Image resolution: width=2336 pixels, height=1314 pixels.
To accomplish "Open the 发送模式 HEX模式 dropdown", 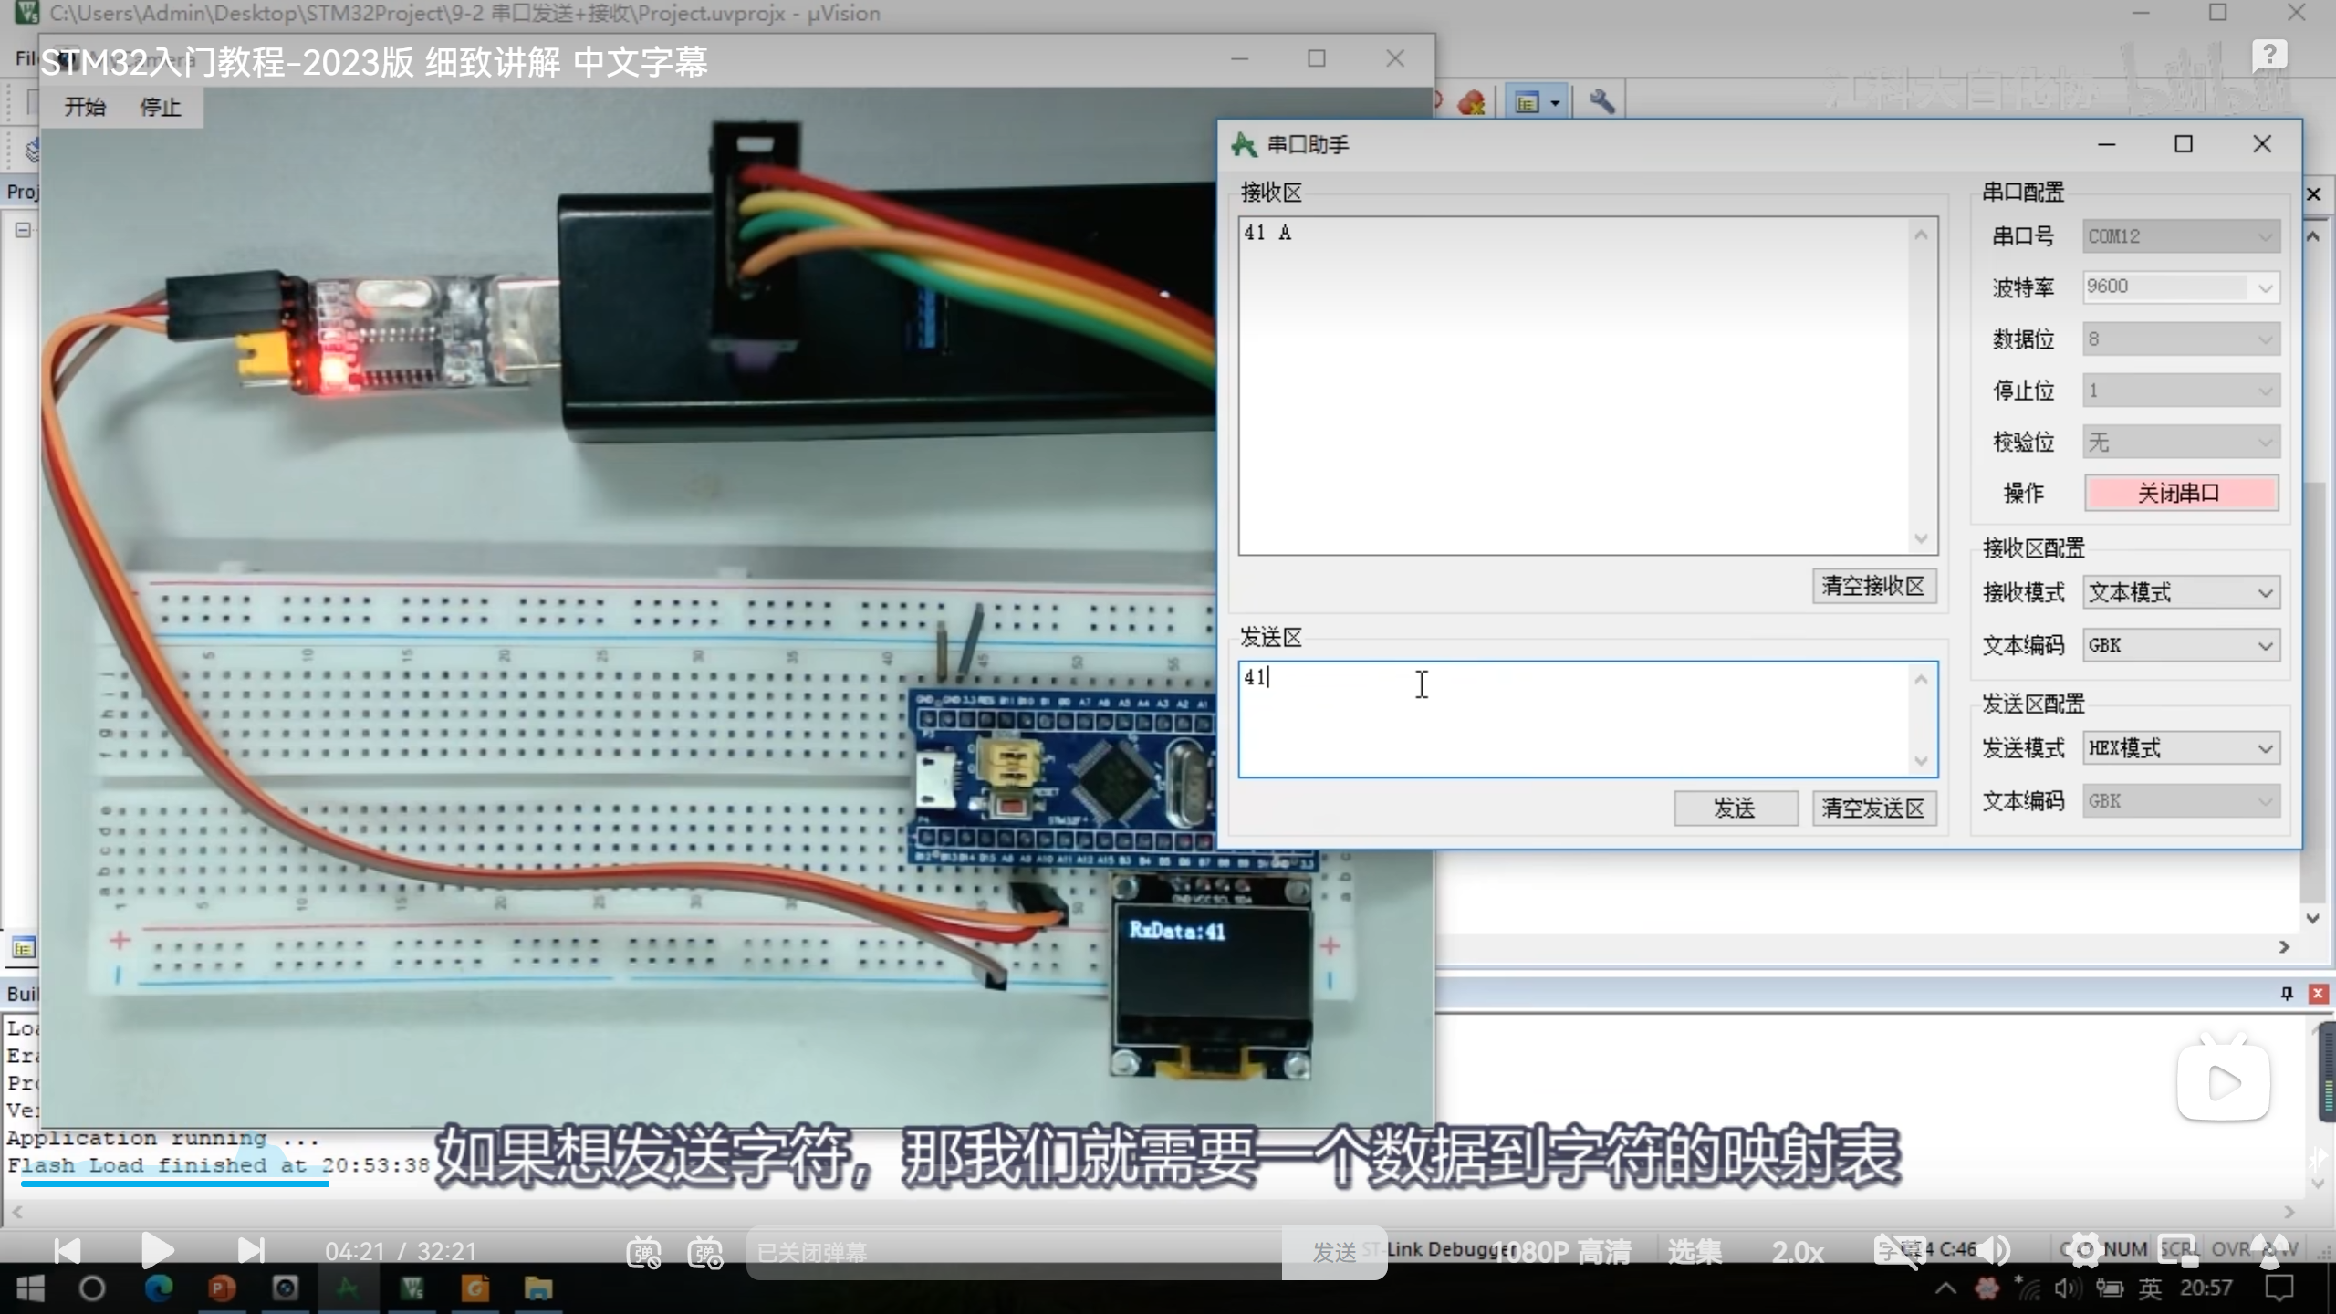I will click(x=2180, y=749).
